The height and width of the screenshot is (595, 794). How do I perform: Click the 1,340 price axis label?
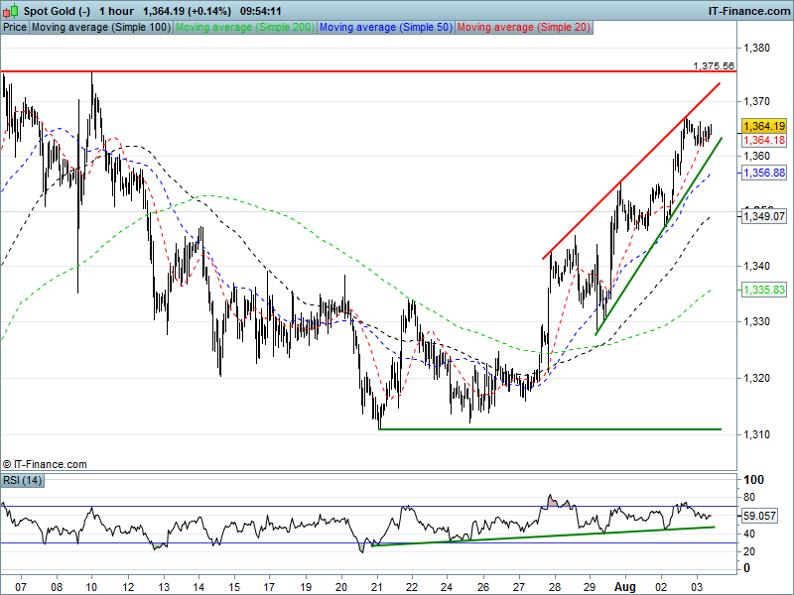point(756,266)
